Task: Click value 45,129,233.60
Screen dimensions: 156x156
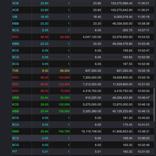Action: coord(122,111)
